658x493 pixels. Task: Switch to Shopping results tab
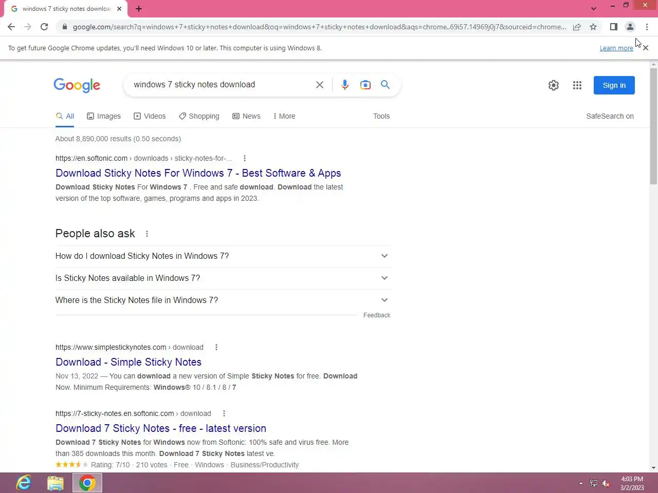click(x=199, y=116)
